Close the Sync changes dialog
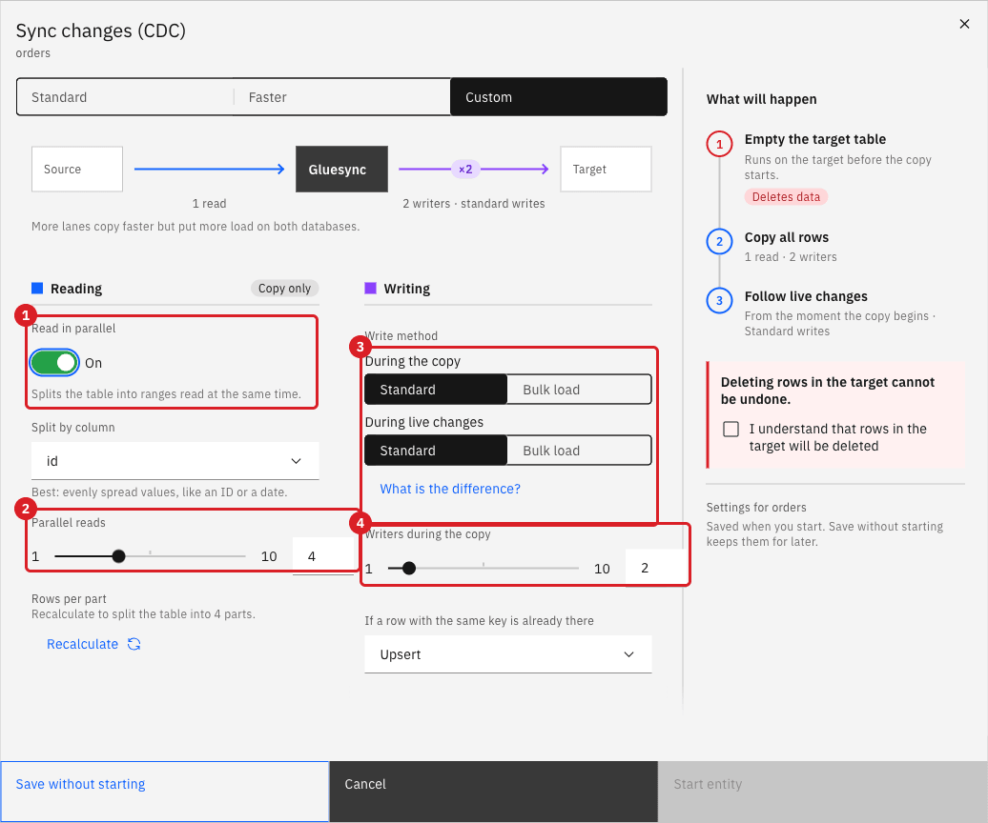Image resolution: width=988 pixels, height=823 pixels. 964,24
